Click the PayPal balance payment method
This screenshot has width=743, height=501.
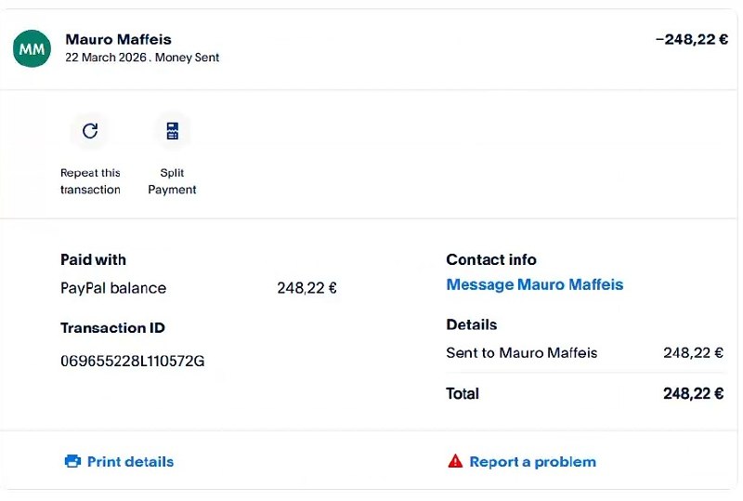point(113,288)
